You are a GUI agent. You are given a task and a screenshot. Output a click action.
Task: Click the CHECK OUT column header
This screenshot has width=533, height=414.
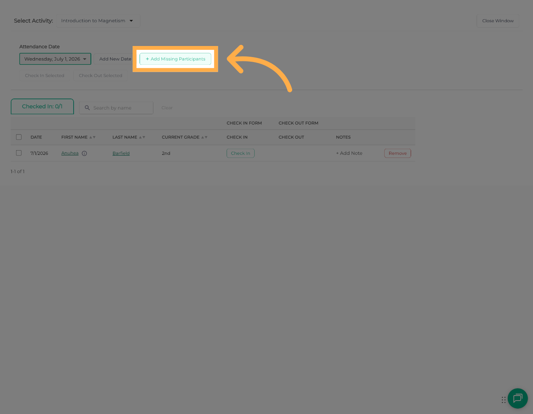[x=291, y=137]
